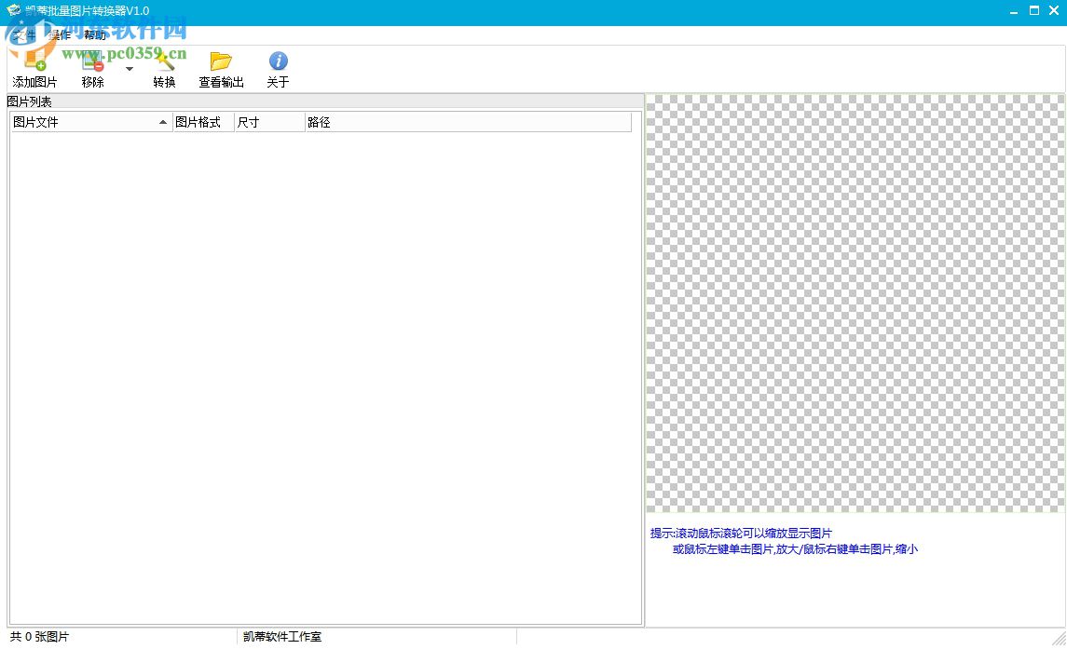
Task: Open the 操作 menu
Action: [60, 34]
